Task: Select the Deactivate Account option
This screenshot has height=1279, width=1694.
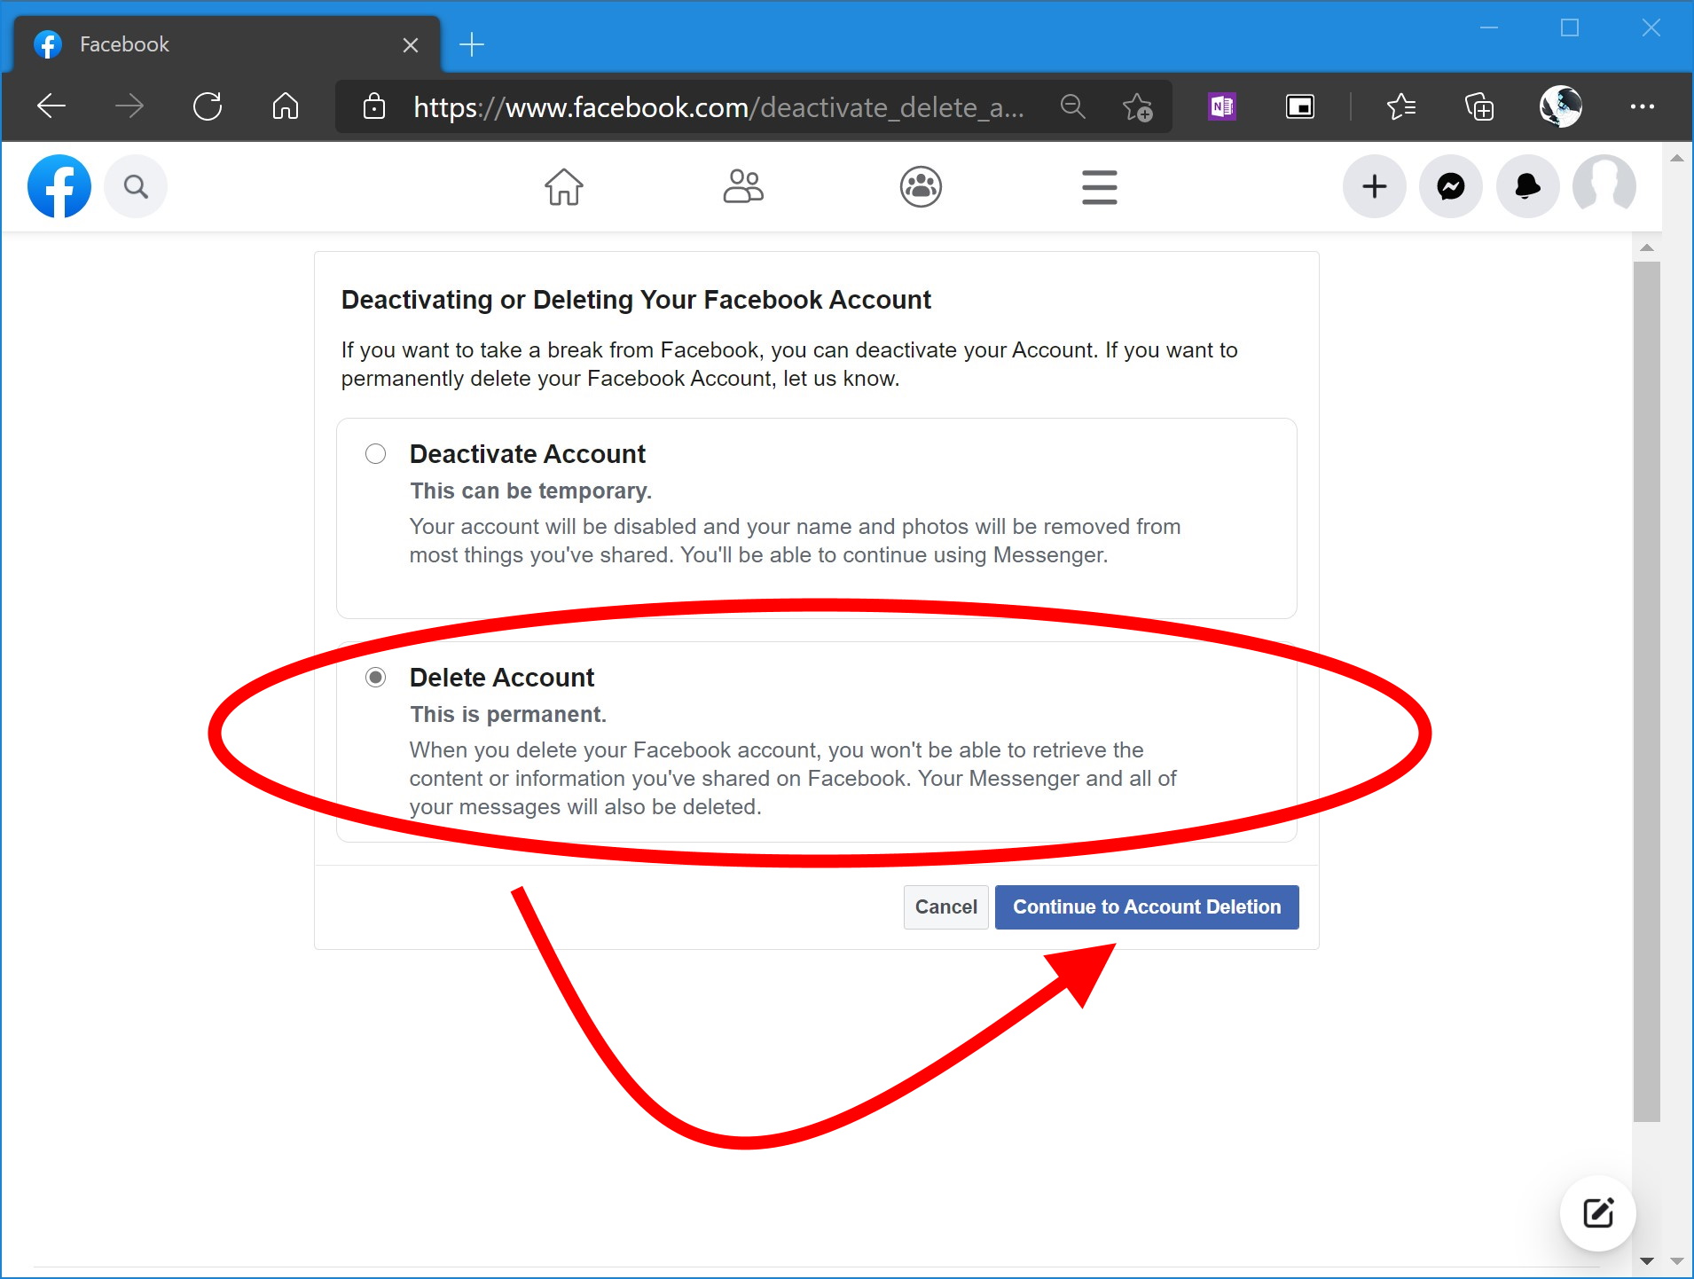Action: click(x=375, y=453)
